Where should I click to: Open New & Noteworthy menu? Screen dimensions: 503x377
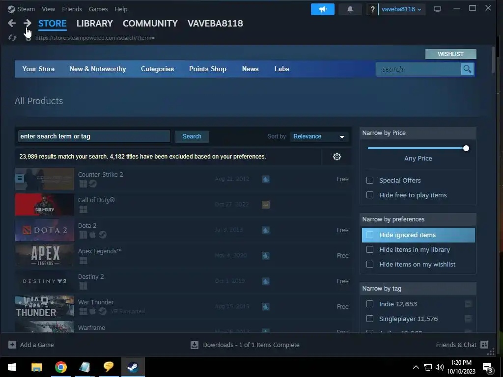tap(98, 69)
